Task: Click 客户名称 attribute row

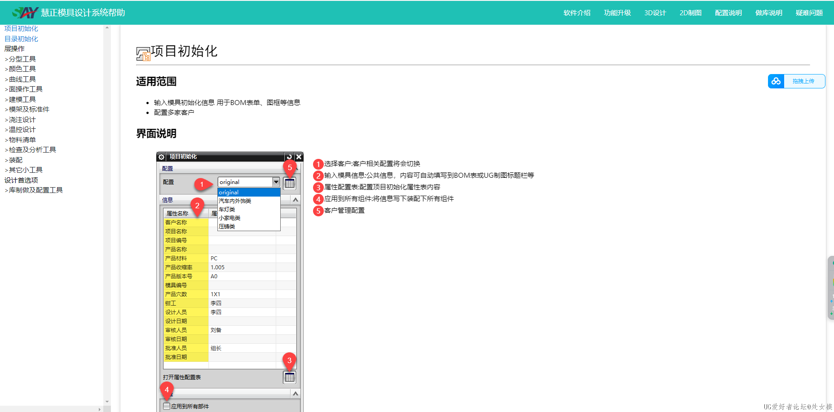Action: 230,222
